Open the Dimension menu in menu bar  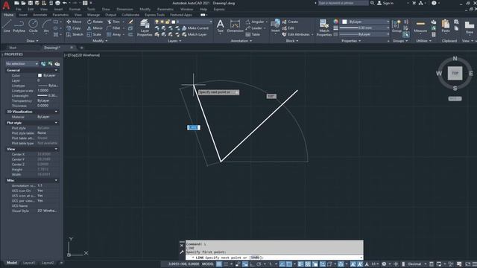click(x=124, y=9)
